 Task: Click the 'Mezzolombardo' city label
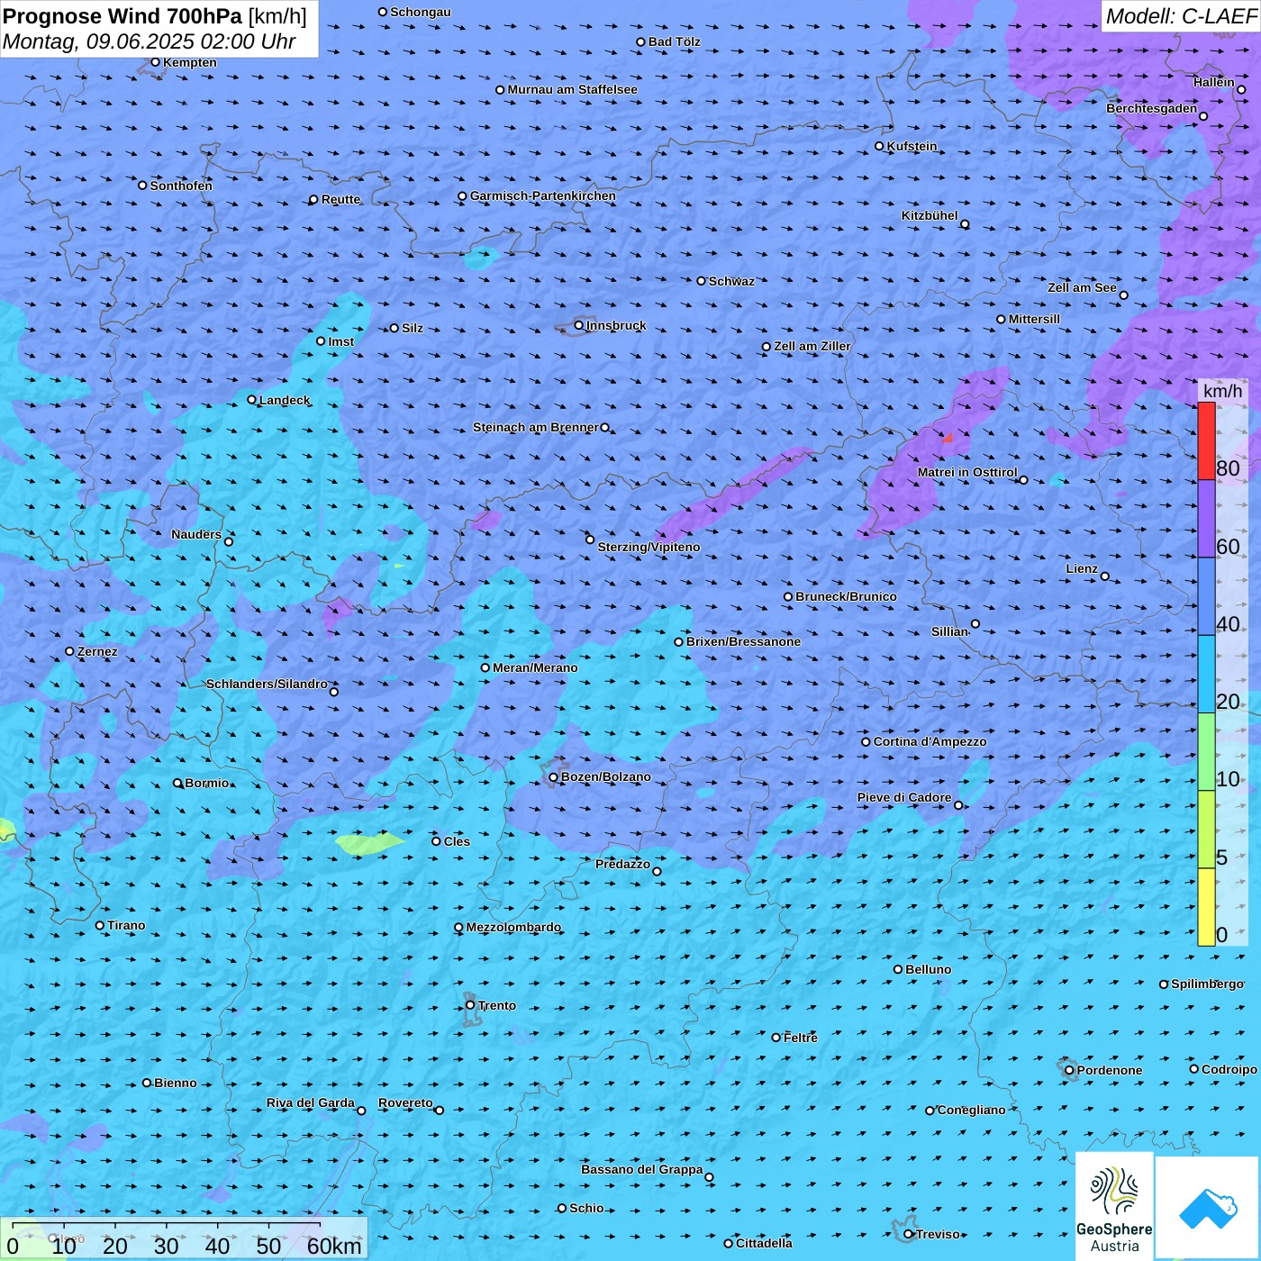click(513, 927)
